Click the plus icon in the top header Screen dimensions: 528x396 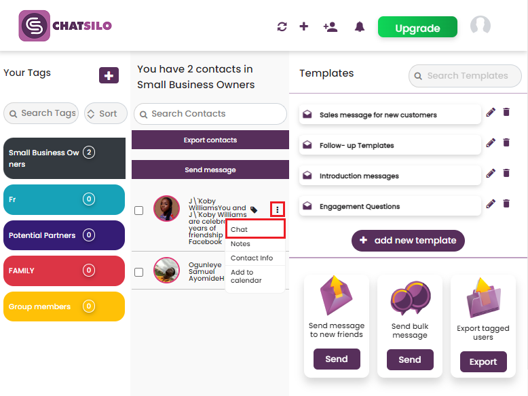[x=304, y=26]
